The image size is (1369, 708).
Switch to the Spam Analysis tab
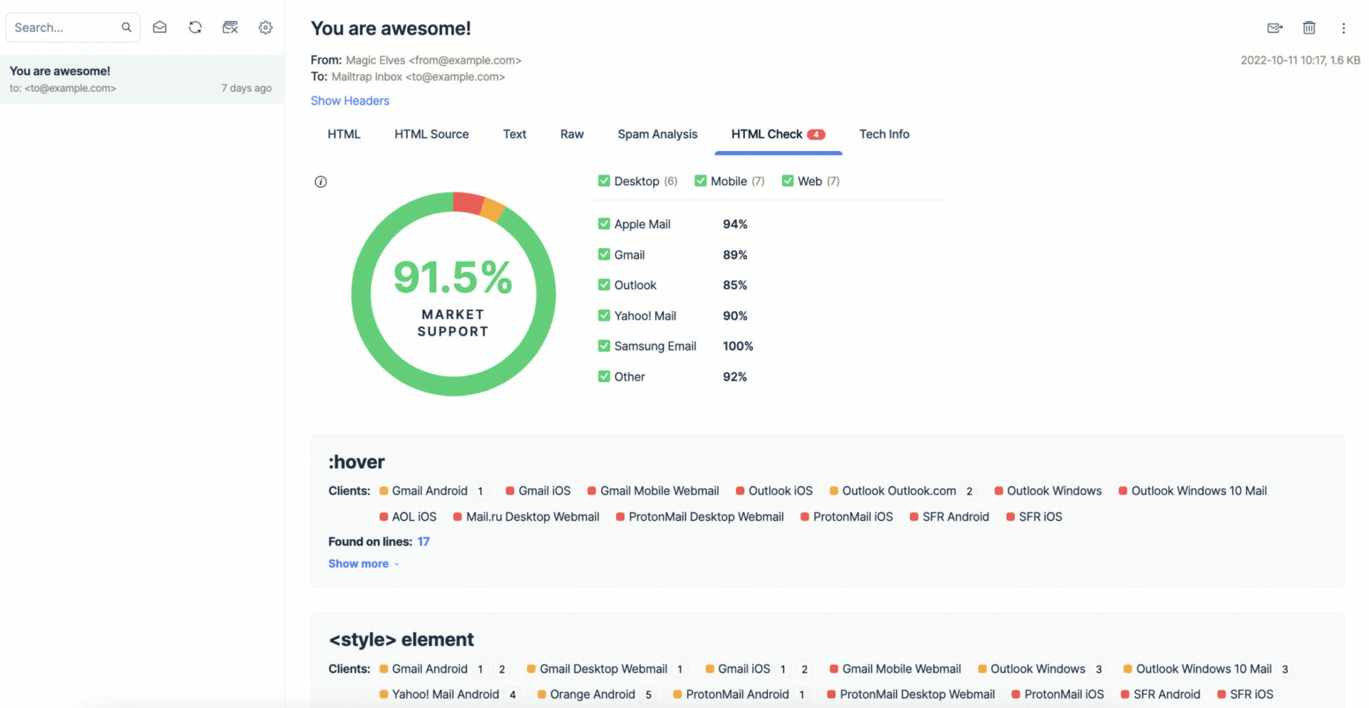pyautogui.click(x=657, y=134)
